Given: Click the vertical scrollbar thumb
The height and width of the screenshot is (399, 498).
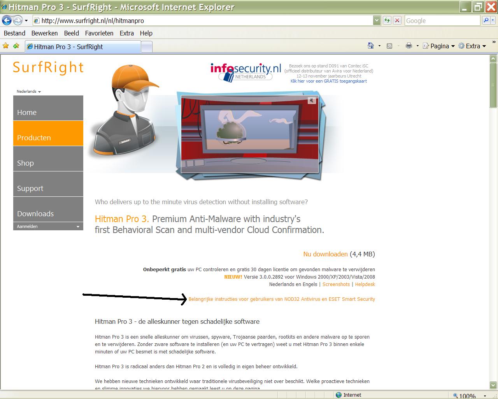Looking at the screenshot, I should click(x=493, y=85).
